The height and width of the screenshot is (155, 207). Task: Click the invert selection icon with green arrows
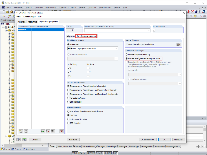pyautogui.click(x=53, y=131)
